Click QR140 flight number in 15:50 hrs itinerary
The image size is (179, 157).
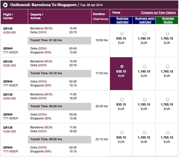(8, 28)
